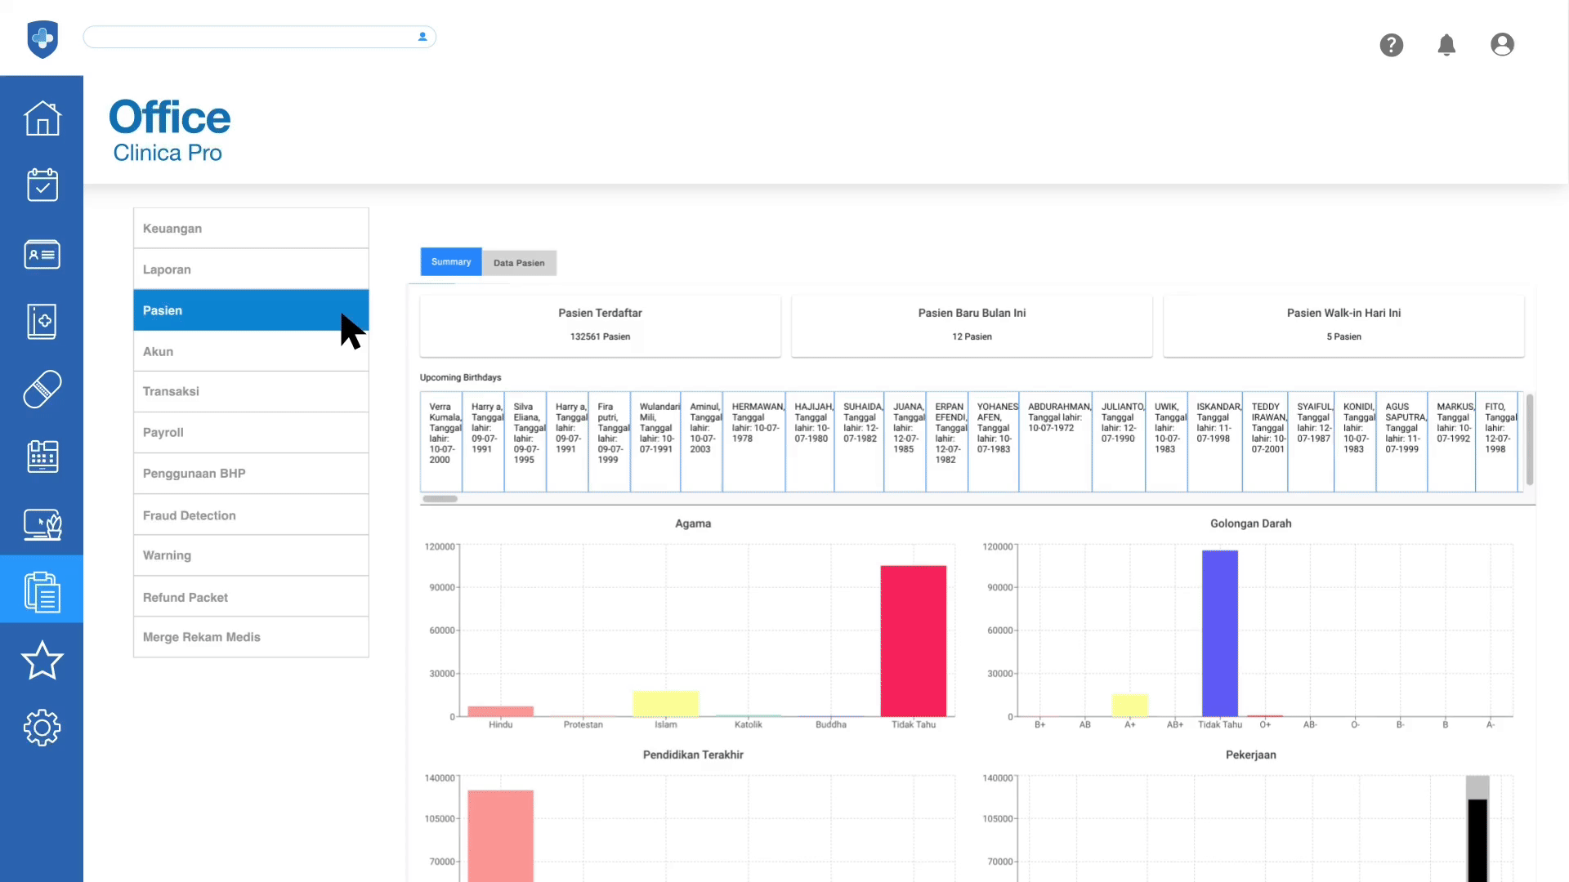
Task: Open the Fraud Detection menu item
Action: pos(251,515)
